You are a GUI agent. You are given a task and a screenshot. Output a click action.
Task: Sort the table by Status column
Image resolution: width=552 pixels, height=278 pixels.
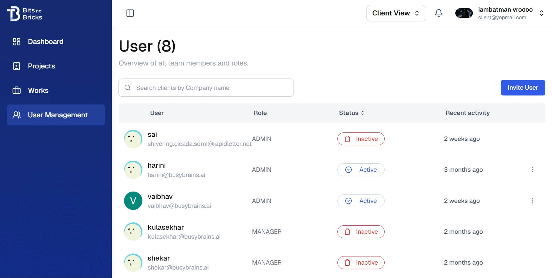pyautogui.click(x=351, y=113)
